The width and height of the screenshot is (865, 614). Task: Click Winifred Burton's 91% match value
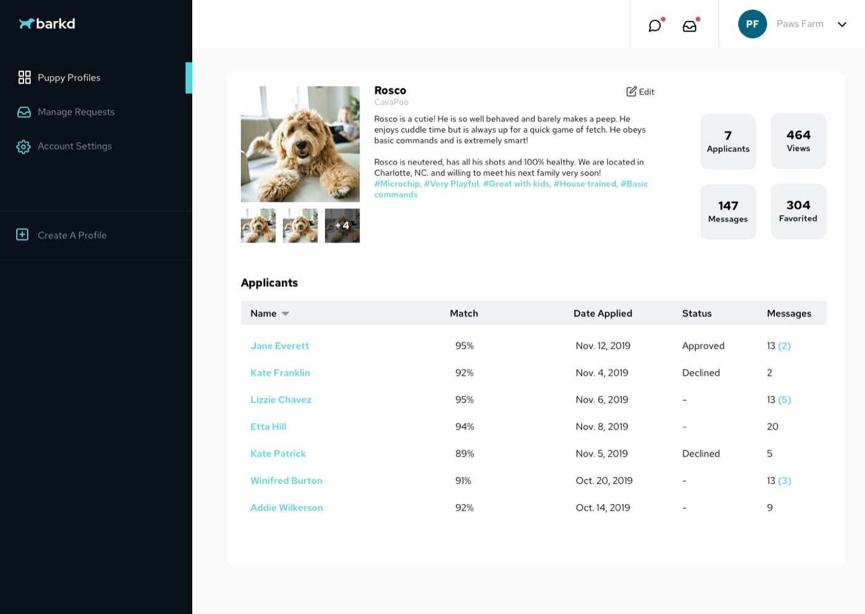463,481
